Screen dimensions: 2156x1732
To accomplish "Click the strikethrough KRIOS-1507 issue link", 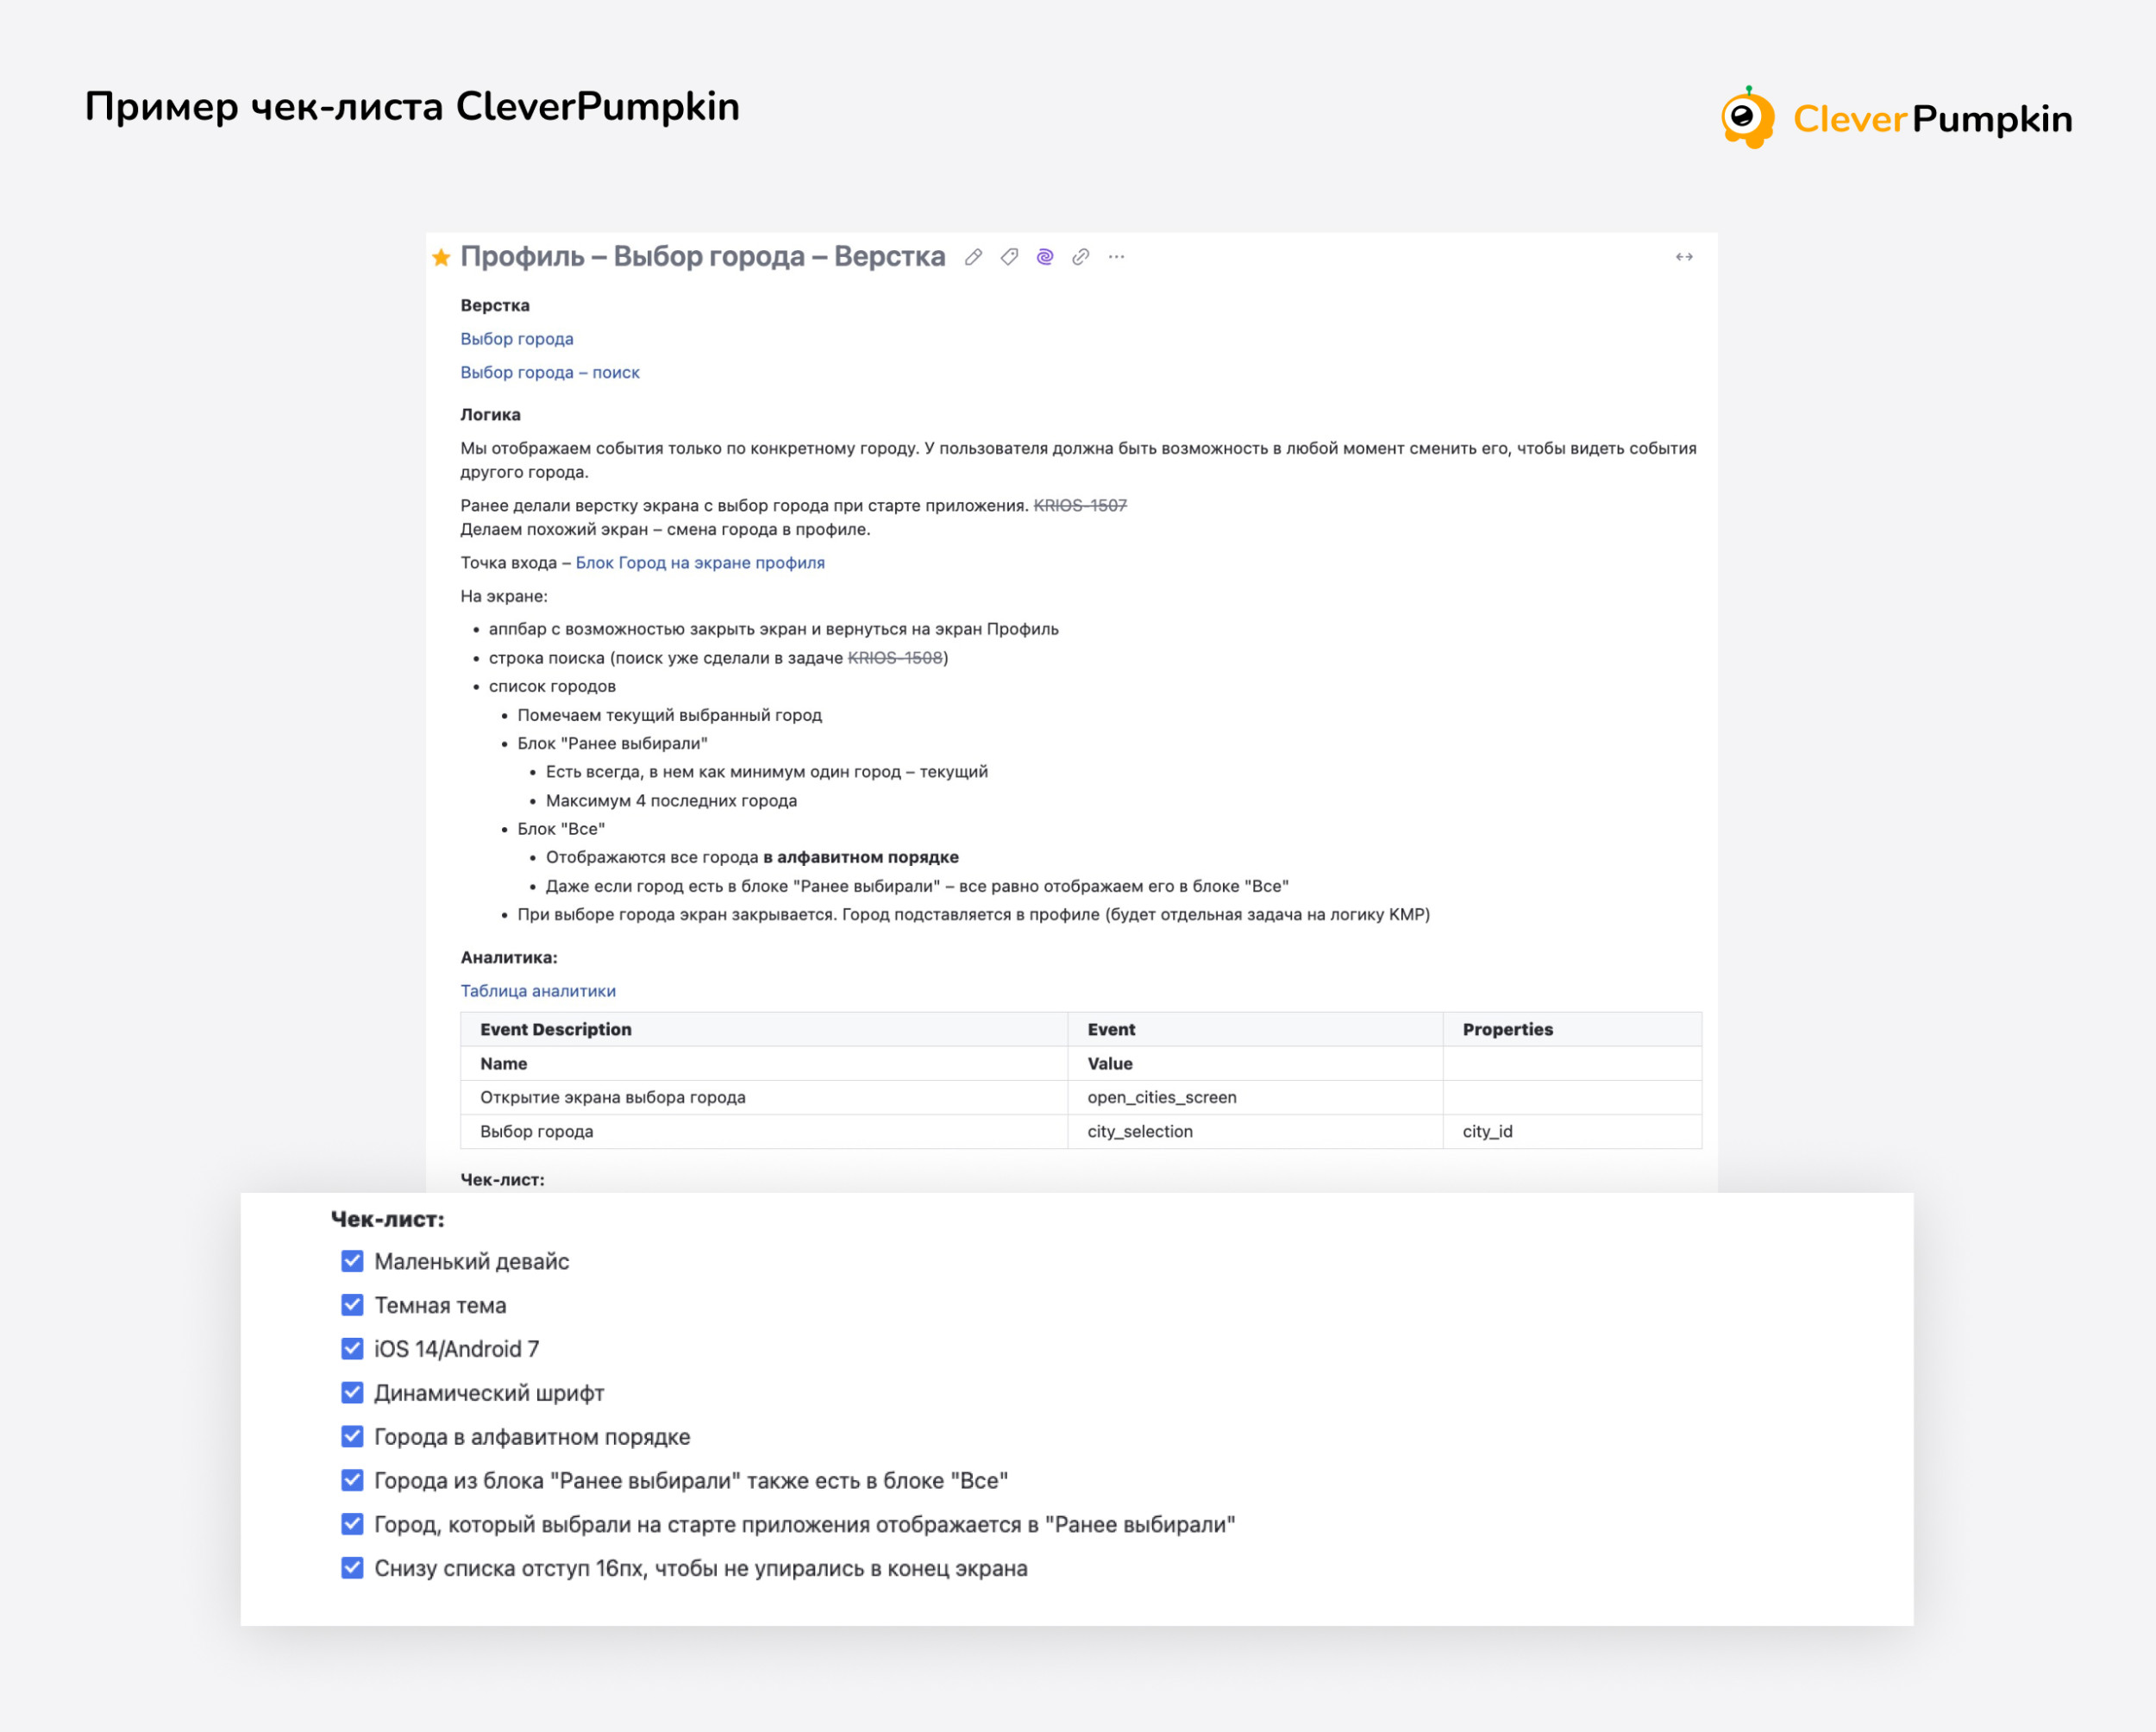I will click(1080, 506).
